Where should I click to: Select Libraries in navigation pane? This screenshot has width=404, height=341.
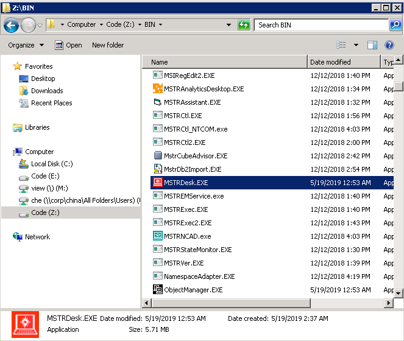pyautogui.click(x=37, y=127)
